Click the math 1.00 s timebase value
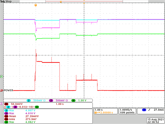The image size is (165, 124). pos(60,104)
